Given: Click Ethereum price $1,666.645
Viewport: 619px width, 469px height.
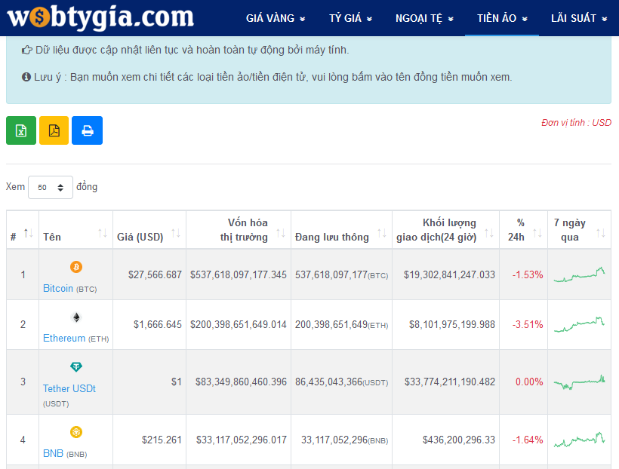Looking at the screenshot, I should coord(158,325).
